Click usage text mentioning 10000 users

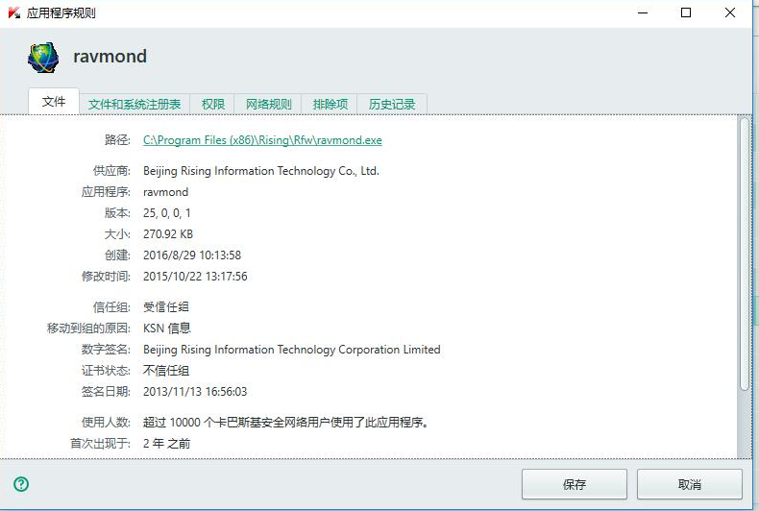point(285,423)
